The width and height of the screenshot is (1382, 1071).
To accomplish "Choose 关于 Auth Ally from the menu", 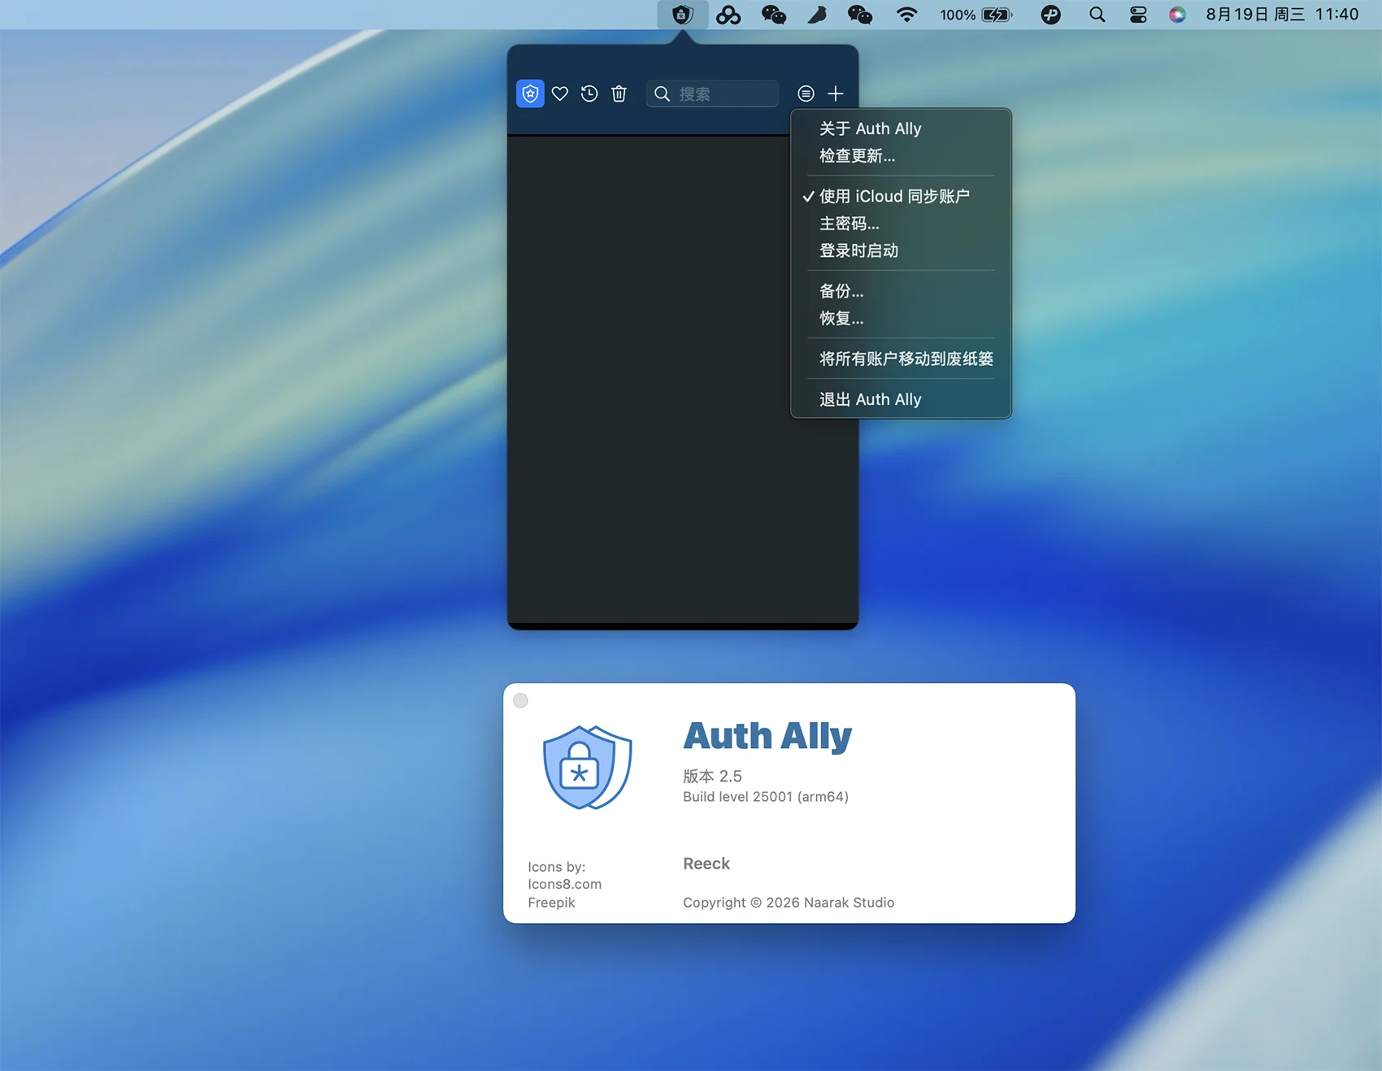I will [x=901, y=128].
